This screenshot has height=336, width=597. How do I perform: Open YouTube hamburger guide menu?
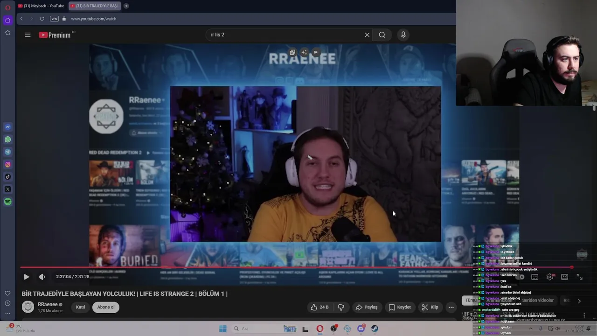pyautogui.click(x=28, y=35)
